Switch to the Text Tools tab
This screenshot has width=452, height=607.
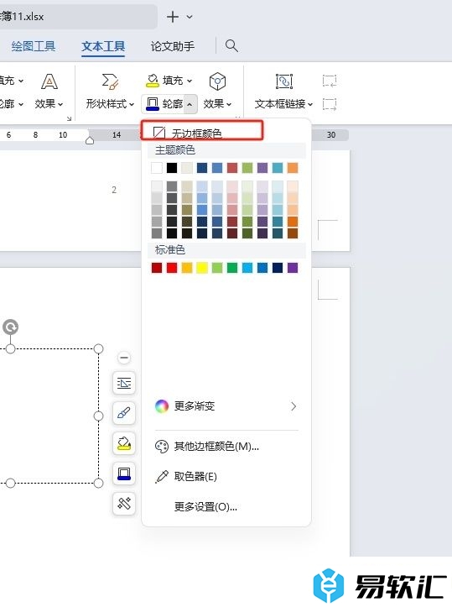(x=103, y=46)
